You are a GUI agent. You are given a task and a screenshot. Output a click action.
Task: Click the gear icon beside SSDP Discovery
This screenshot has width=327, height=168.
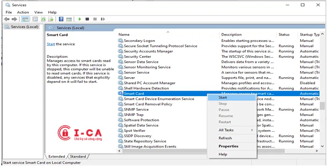point(121,136)
